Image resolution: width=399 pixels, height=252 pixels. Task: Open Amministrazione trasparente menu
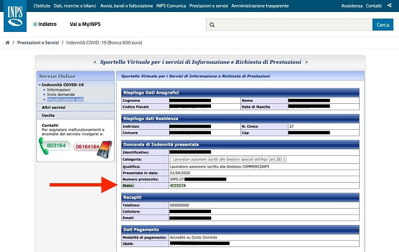point(260,6)
